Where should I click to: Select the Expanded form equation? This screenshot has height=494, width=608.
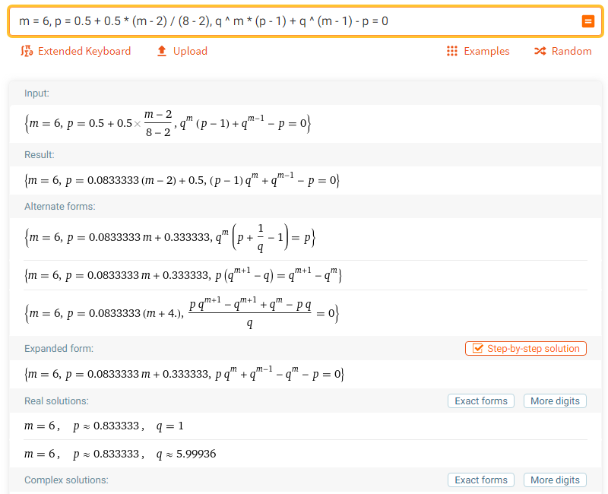184,374
